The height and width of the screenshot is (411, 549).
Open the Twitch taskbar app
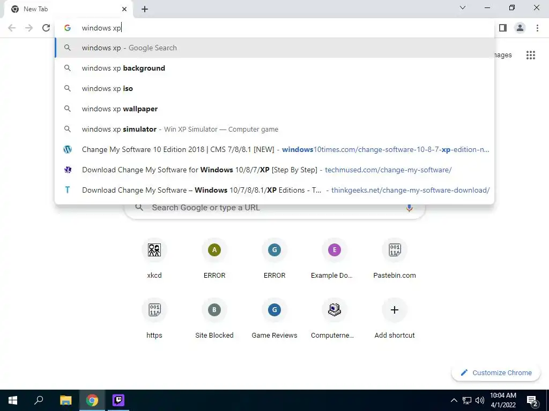click(118, 400)
